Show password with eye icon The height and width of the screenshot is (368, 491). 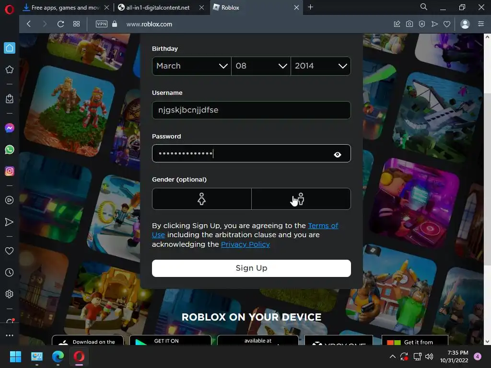click(337, 155)
